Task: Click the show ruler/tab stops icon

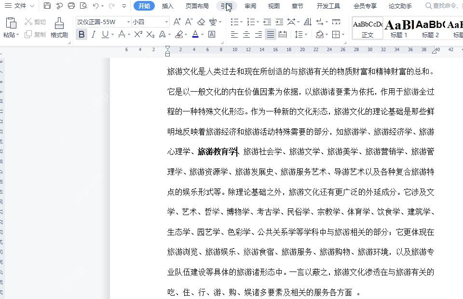Action: coord(336,22)
